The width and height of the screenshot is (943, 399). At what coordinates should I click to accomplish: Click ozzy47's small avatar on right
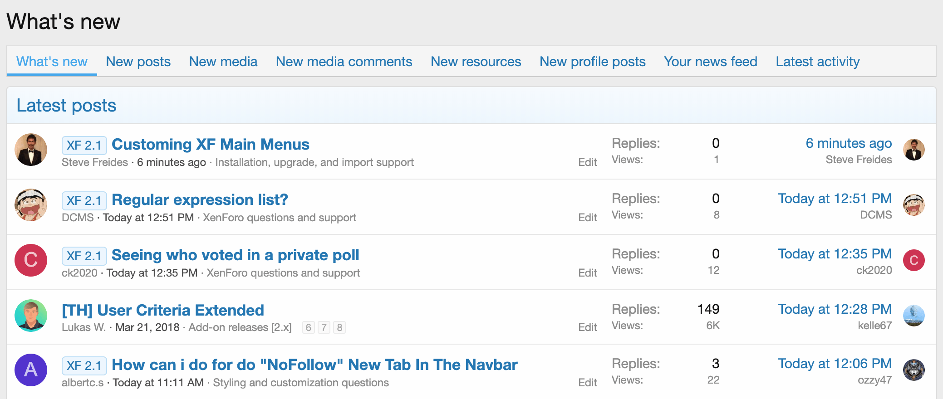pyautogui.click(x=914, y=370)
